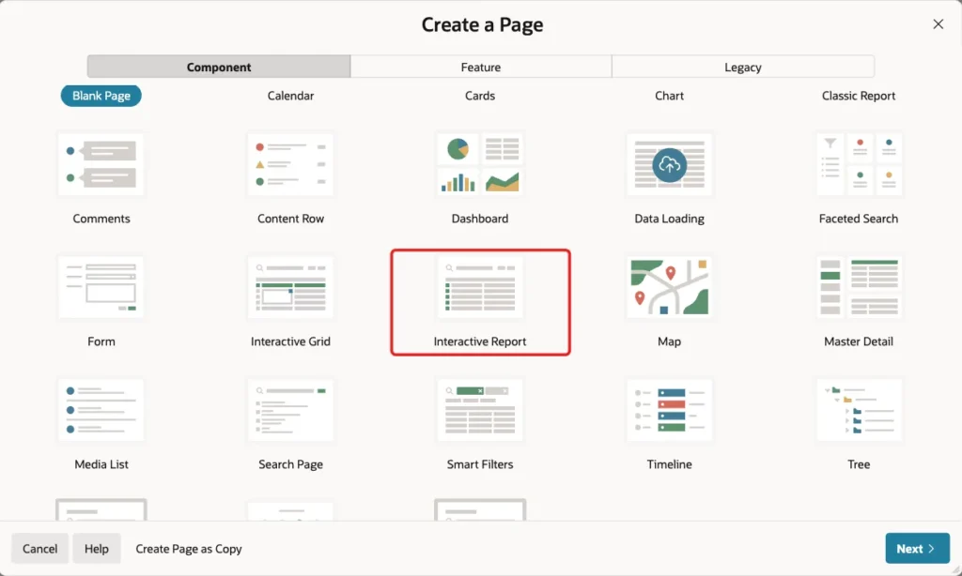Image resolution: width=962 pixels, height=576 pixels.
Task: Switch to the Feature tab
Action: click(x=481, y=67)
